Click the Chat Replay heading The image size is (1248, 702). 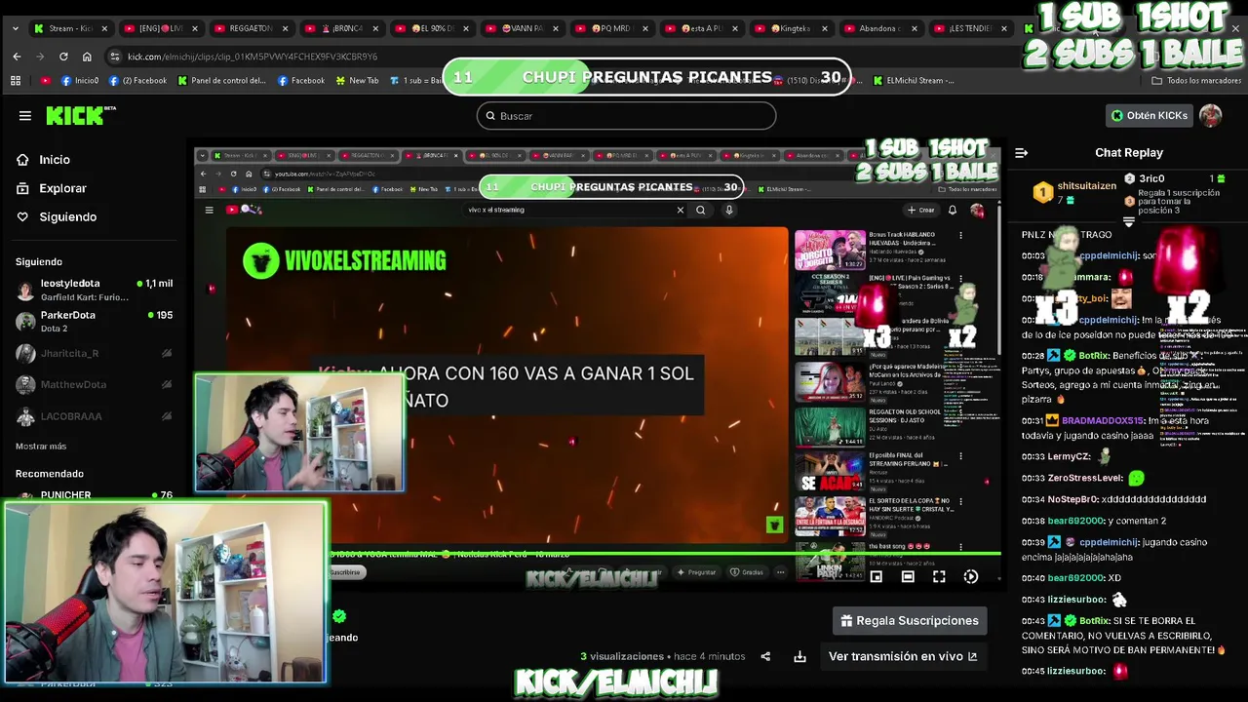[1129, 153]
